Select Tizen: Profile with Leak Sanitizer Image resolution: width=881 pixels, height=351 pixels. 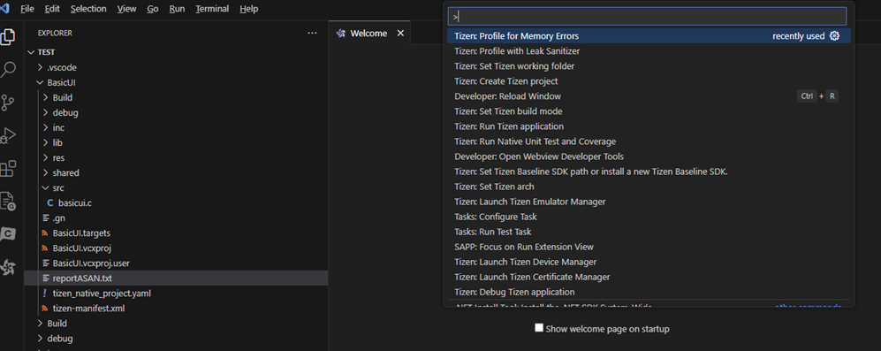click(x=649, y=51)
